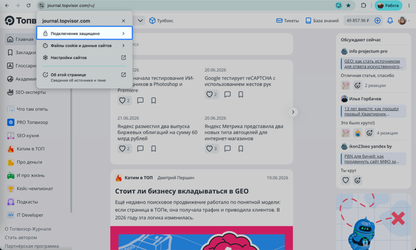Open Катим в ТОП sidebar rubric
This screenshot has width=416, height=250.
click(26, 149)
